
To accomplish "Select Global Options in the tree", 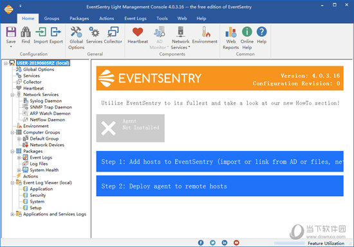I will [x=39, y=70].
